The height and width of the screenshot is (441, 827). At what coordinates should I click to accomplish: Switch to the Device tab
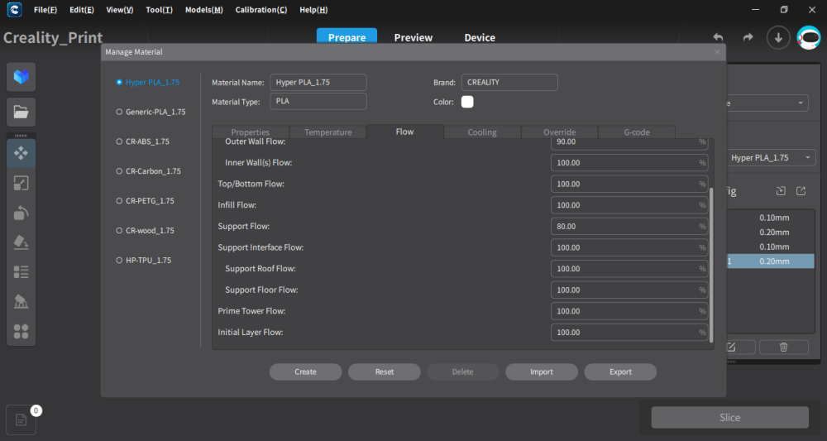click(x=480, y=37)
